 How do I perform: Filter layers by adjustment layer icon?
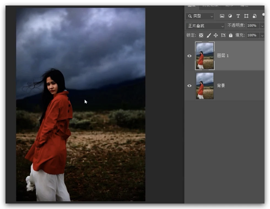coord(230,16)
